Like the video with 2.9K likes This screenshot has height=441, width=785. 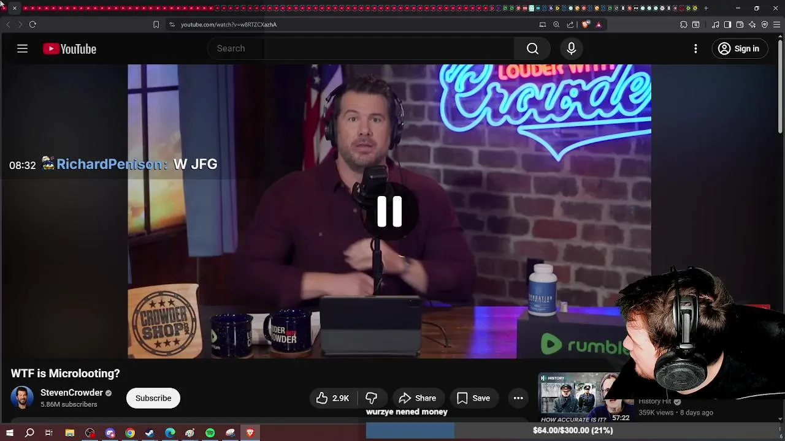332,398
